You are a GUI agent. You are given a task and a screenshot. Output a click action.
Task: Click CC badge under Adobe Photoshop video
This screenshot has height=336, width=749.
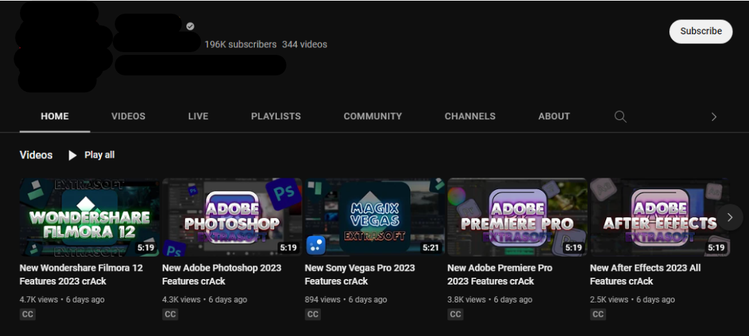coord(170,314)
